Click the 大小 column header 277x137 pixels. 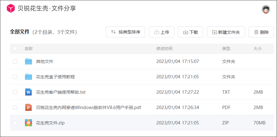[257, 49]
